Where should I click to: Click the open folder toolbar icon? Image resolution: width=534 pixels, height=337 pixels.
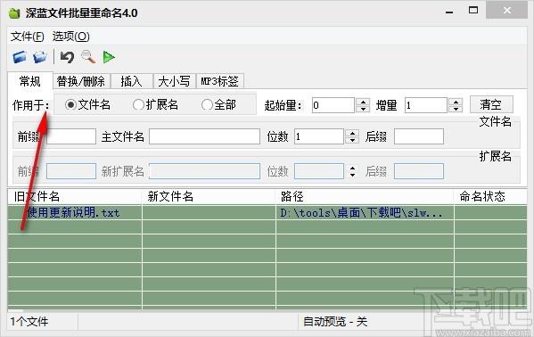[20, 57]
